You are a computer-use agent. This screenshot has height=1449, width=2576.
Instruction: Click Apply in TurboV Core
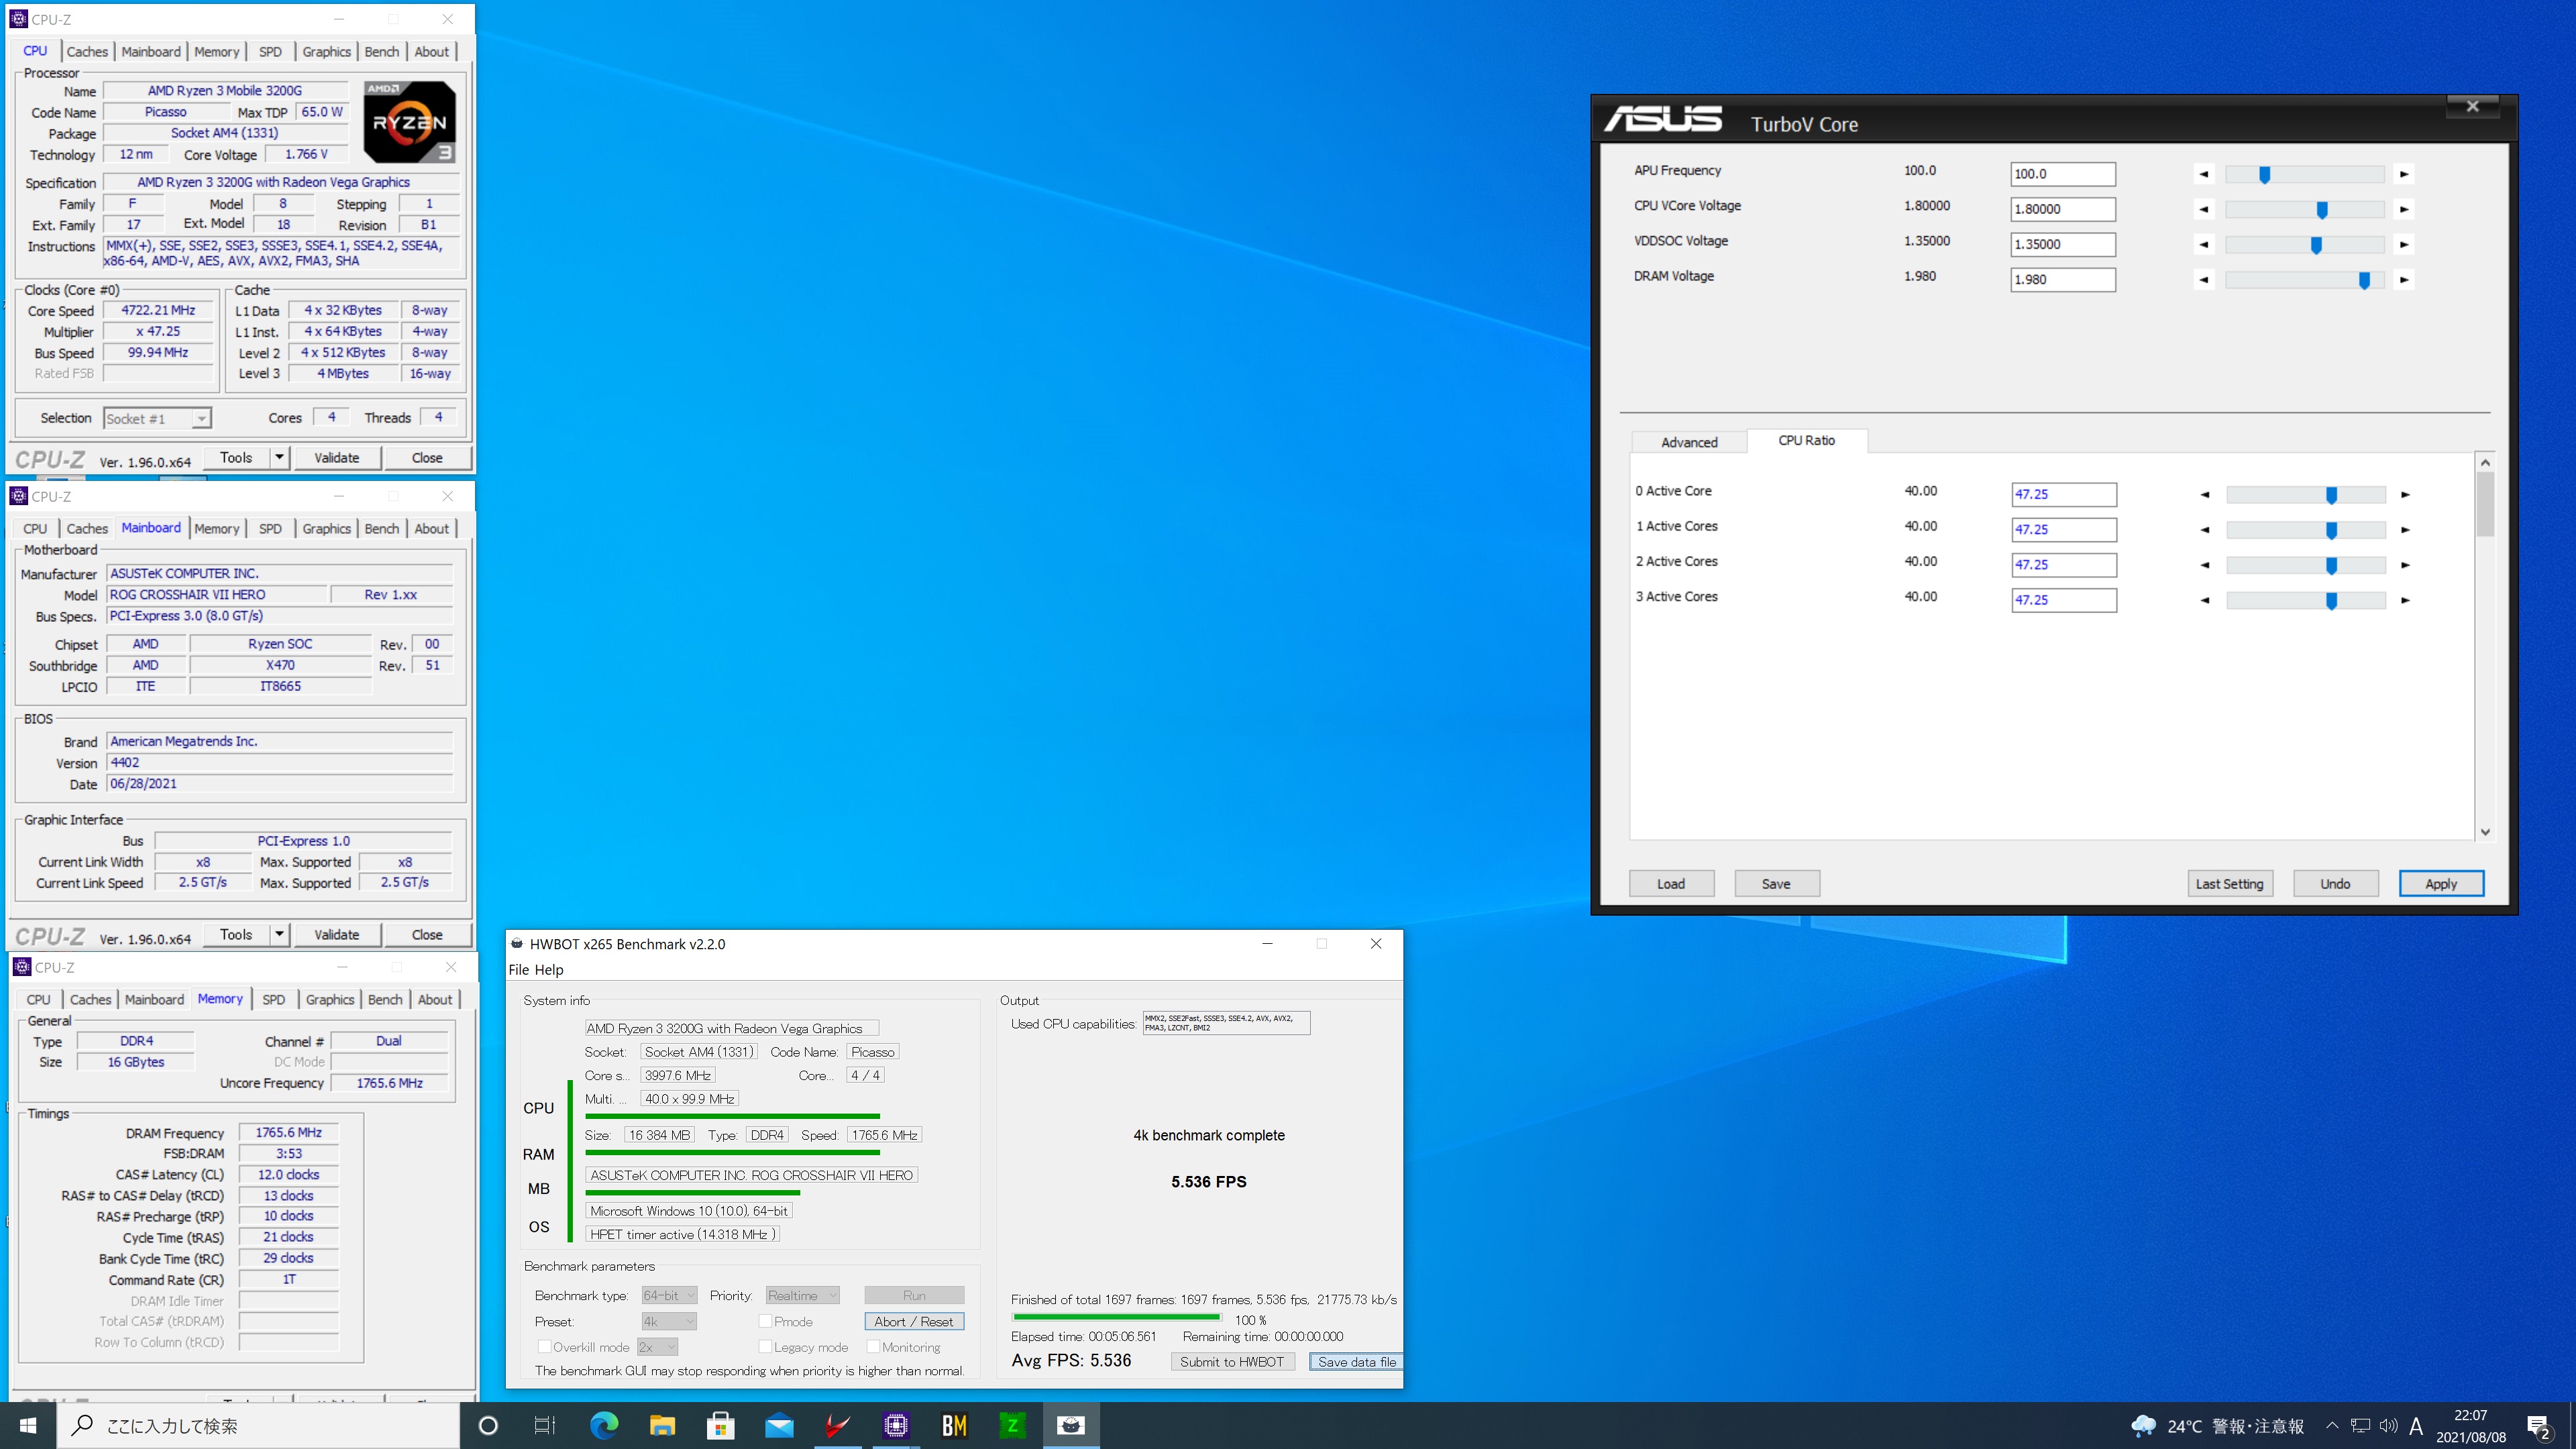click(2441, 883)
